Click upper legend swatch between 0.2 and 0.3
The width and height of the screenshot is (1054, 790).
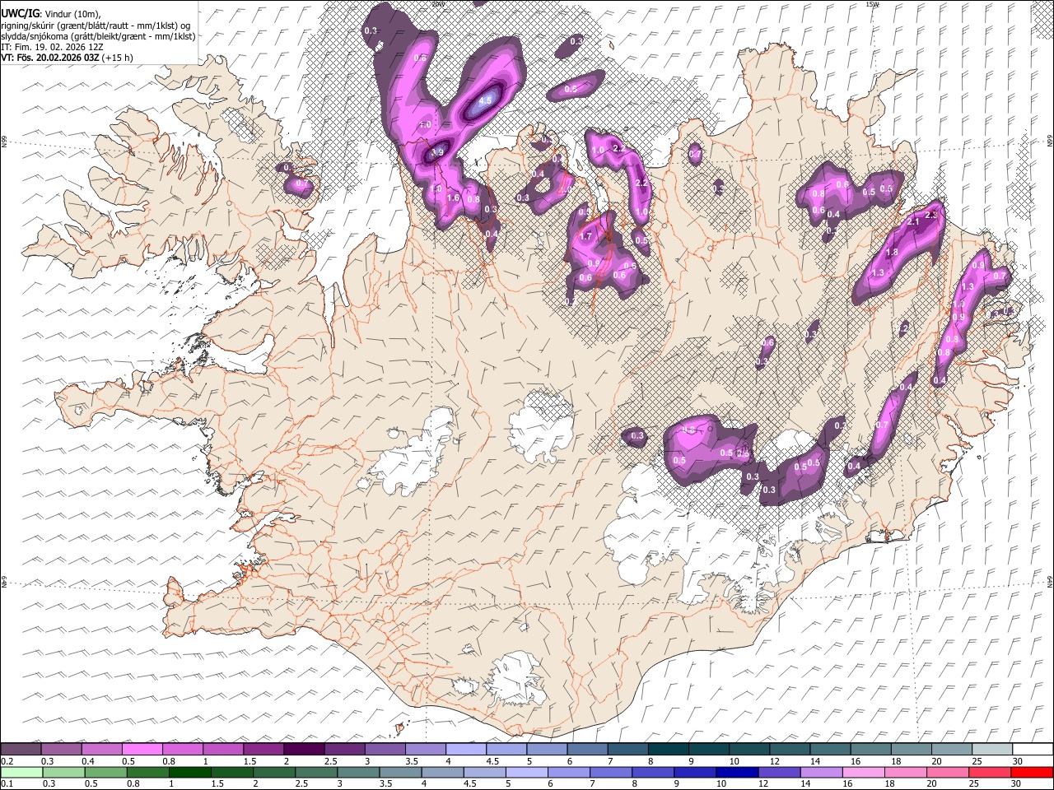(x=21, y=749)
